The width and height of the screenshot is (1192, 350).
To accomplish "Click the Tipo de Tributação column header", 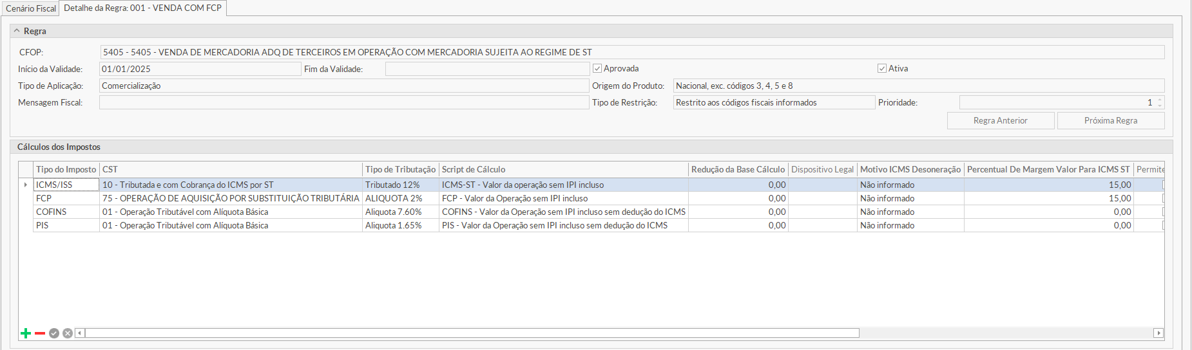I will coord(401,169).
